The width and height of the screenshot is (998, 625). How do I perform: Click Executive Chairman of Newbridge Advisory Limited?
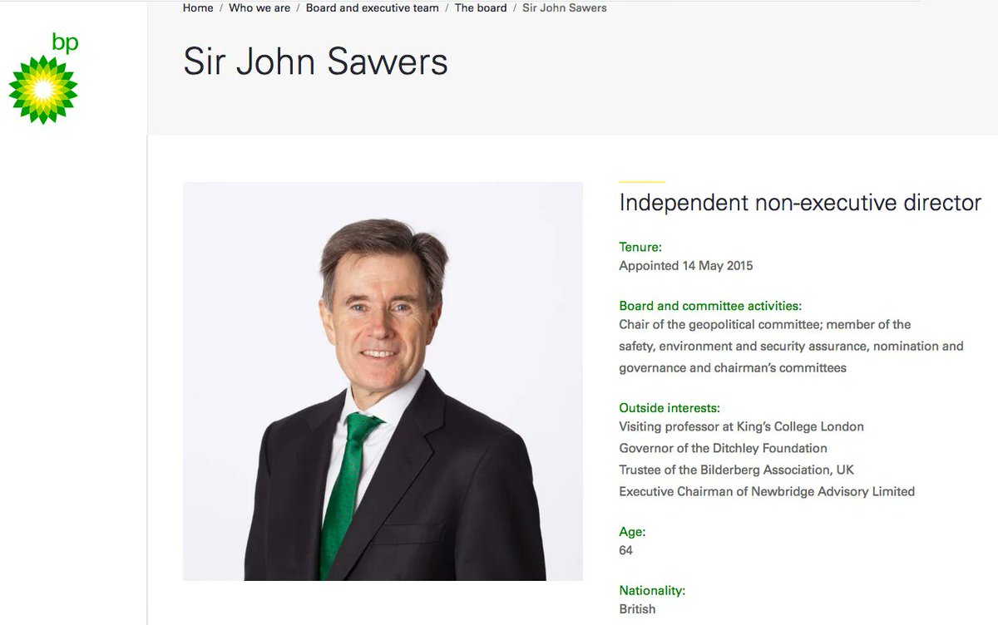tap(767, 491)
